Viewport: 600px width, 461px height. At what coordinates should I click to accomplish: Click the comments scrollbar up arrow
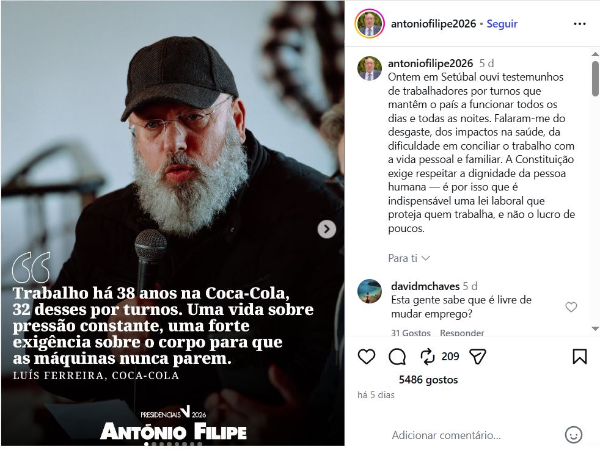595,54
